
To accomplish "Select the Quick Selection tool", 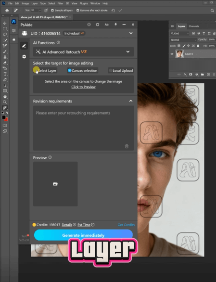I will tap(5, 40).
